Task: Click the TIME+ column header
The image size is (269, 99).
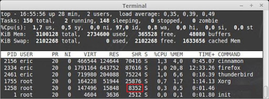Action: tap(207, 54)
